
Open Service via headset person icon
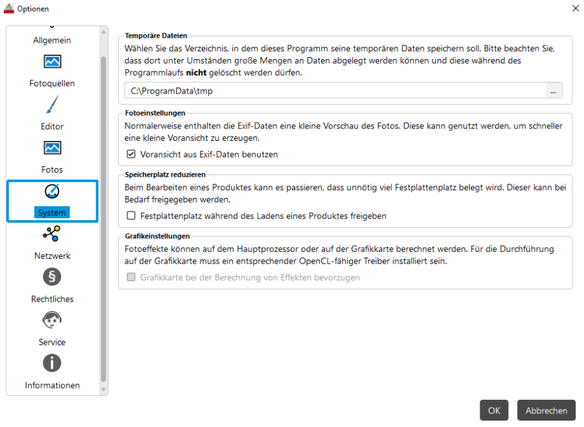click(52, 320)
